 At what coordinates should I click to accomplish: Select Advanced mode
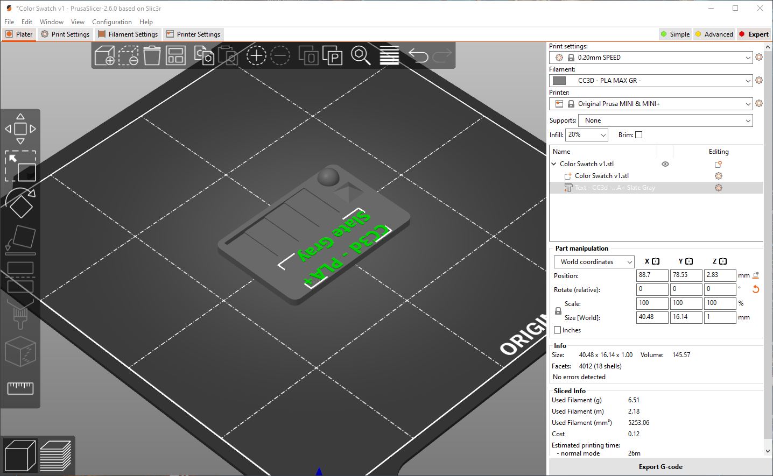(x=714, y=34)
